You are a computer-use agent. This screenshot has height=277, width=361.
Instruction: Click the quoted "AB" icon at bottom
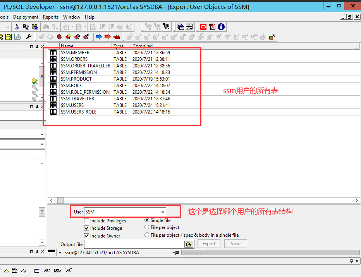69,270
